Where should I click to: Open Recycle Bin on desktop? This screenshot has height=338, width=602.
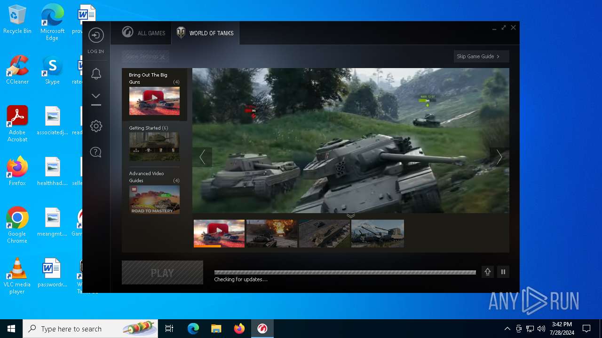[17, 20]
